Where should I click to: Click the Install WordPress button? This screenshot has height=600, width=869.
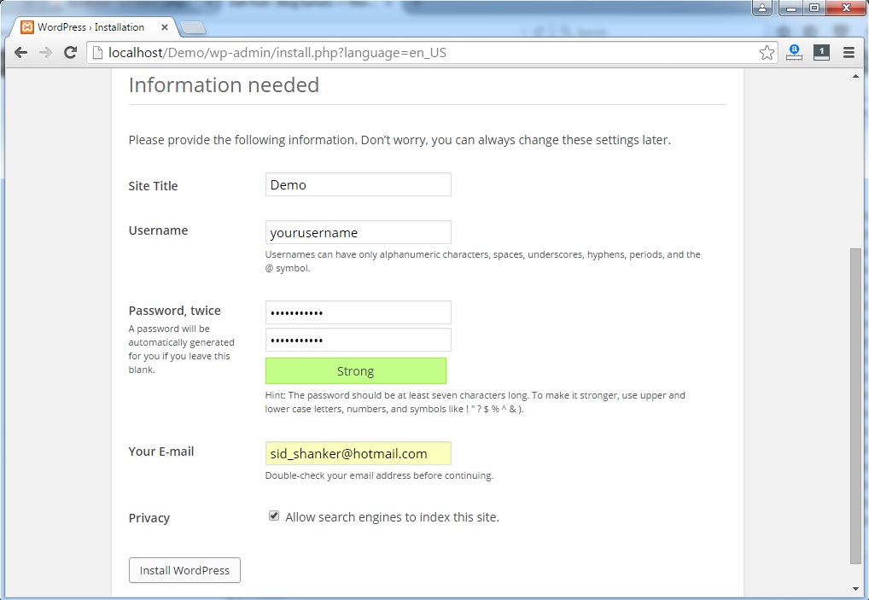click(x=184, y=570)
